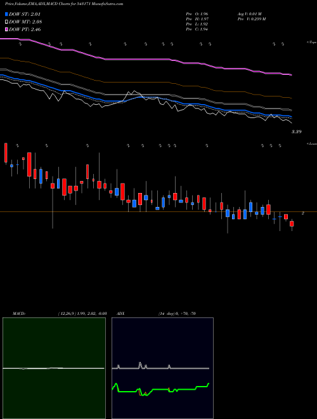Click the 3.39 value below the EMA lines
Viewport: 317px width, 419px height.
coord(297,132)
